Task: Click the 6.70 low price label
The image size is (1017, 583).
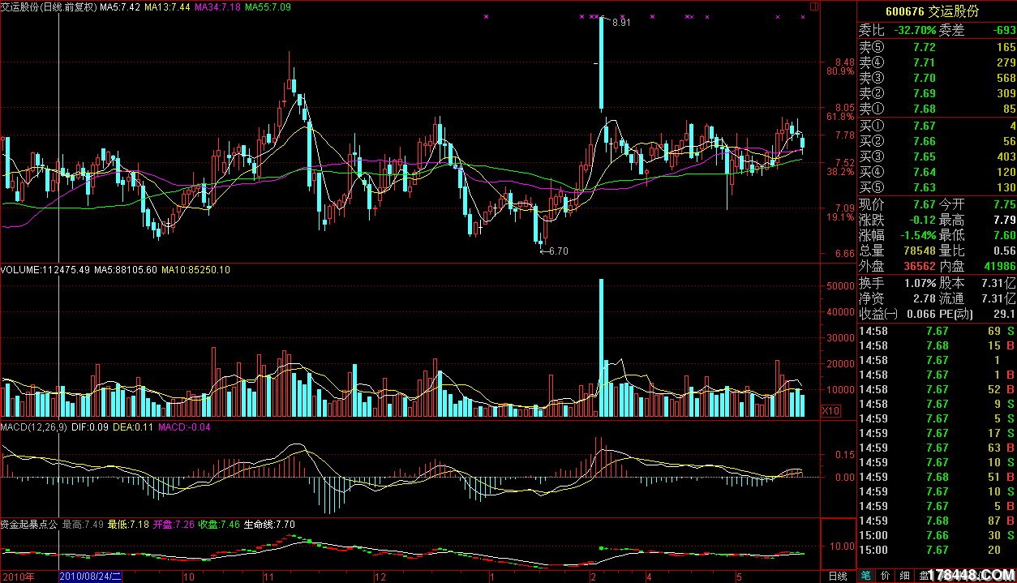Action: 559,251
